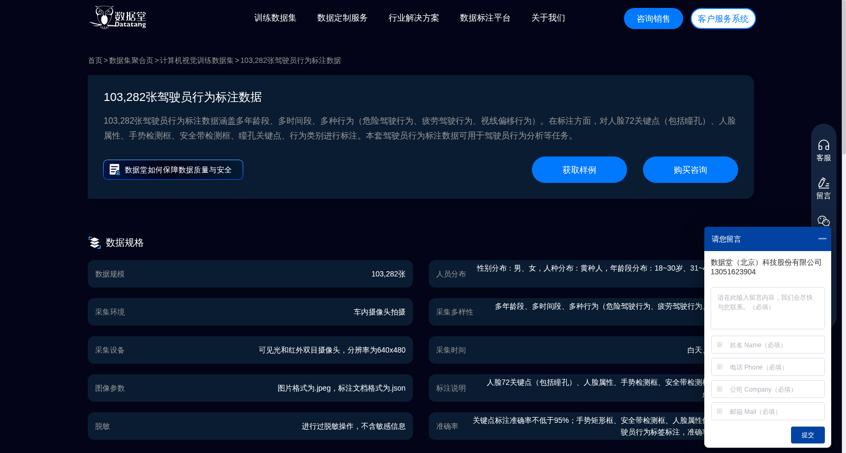The height and width of the screenshot is (453, 846).
Task: Open 客户服务系统 button
Action: click(723, 19)
